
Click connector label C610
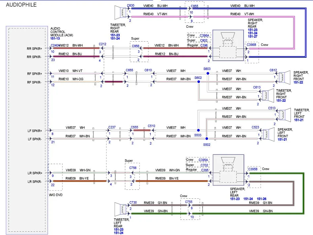tap(148, 70)
